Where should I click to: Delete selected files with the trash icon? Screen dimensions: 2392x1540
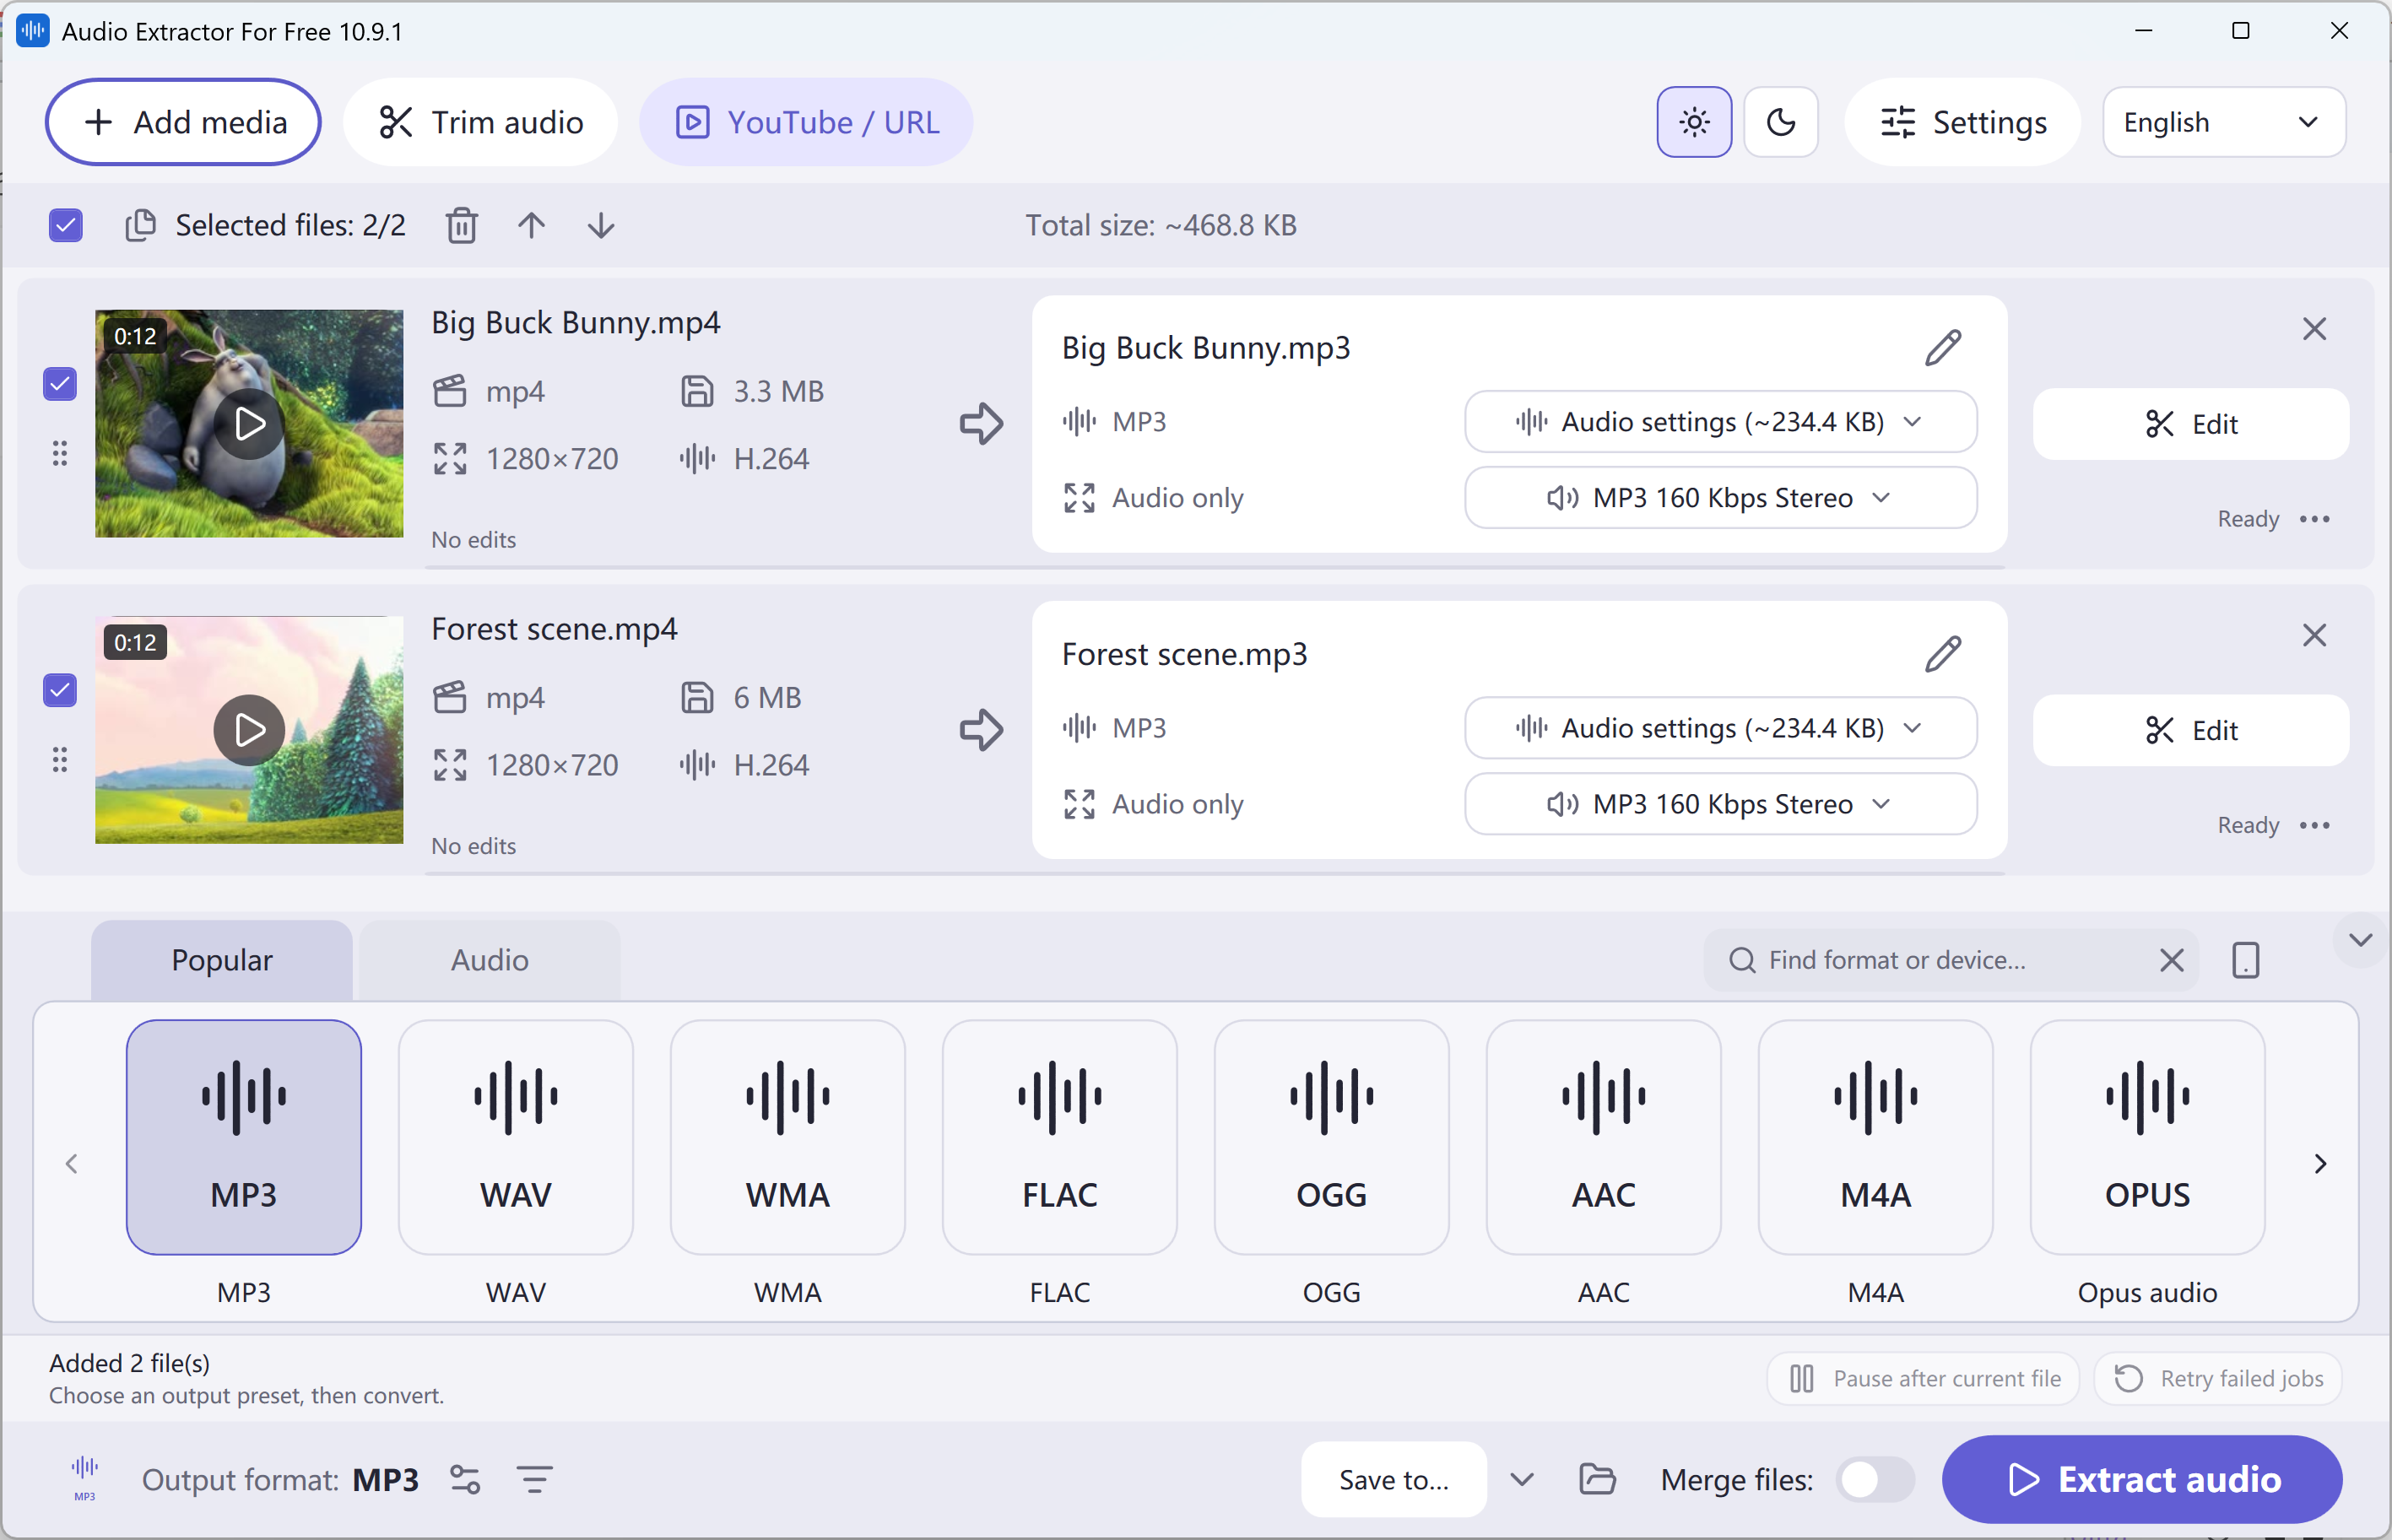(x=461, y=225)
